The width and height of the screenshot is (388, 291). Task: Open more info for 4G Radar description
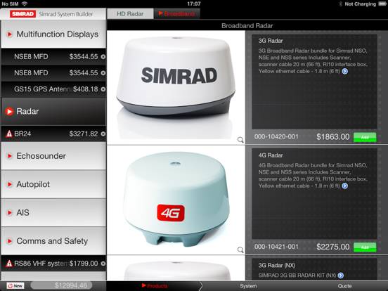coord(344,186)
